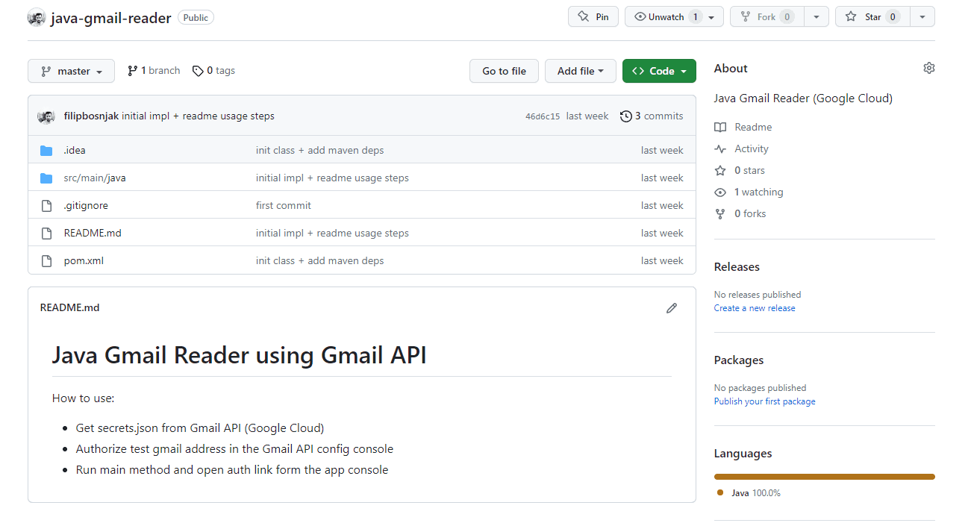The width and height of the screenshot is (971, 526).
Task: Open the Releases heading link
Action: [737, 266]
